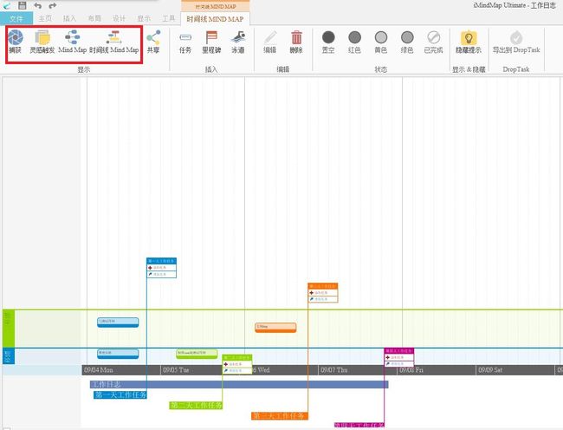Open the green-header task note box
The width and height of the screenshot is (563, 430).
click(x=237, y=364)
